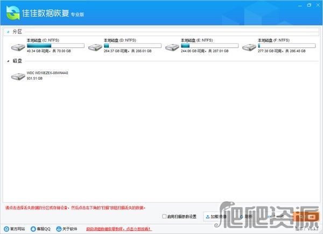Open the 官方网站 link text

click(18, 229)
